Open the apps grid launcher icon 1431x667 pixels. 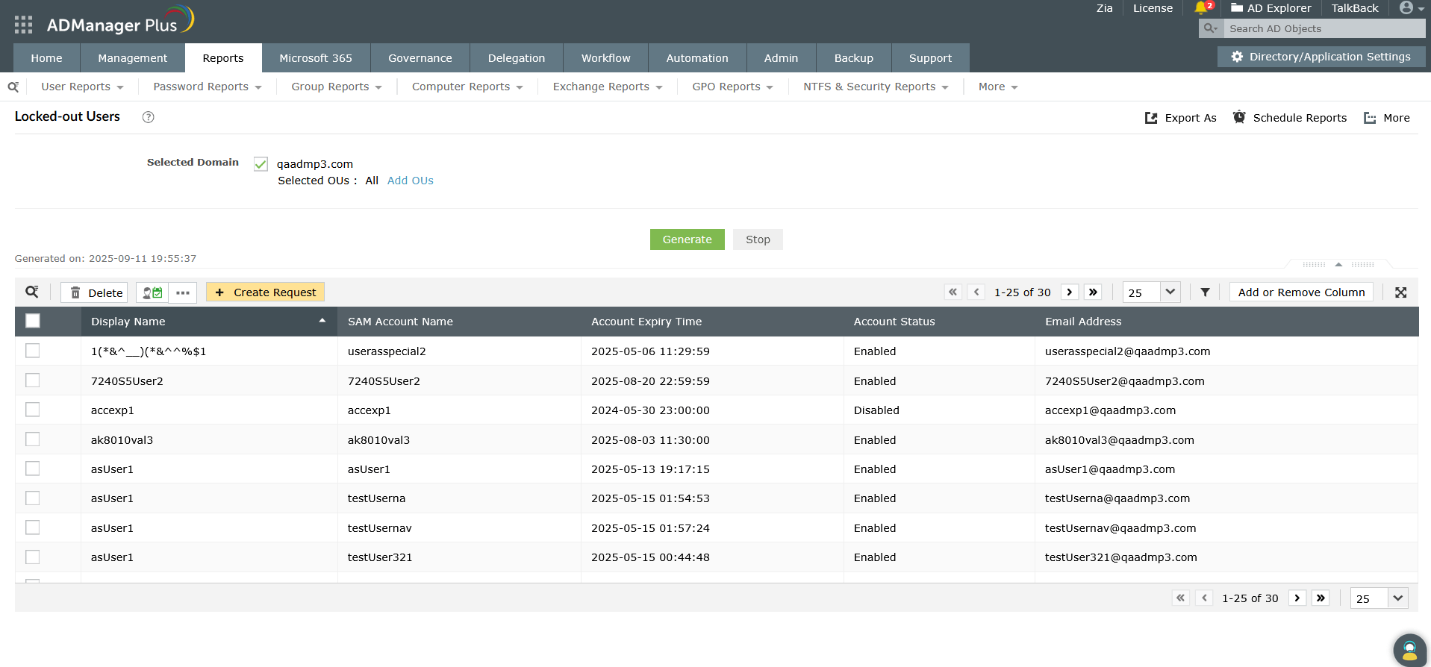click(x=23, y=25)
